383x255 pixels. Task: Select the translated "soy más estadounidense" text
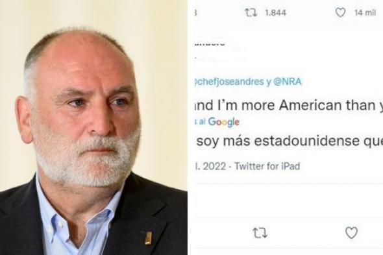(290, 141)
